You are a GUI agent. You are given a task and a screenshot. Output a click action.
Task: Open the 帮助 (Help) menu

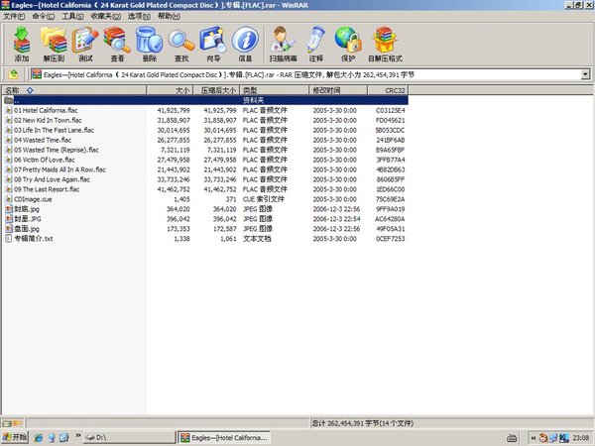tap(169, 16)
